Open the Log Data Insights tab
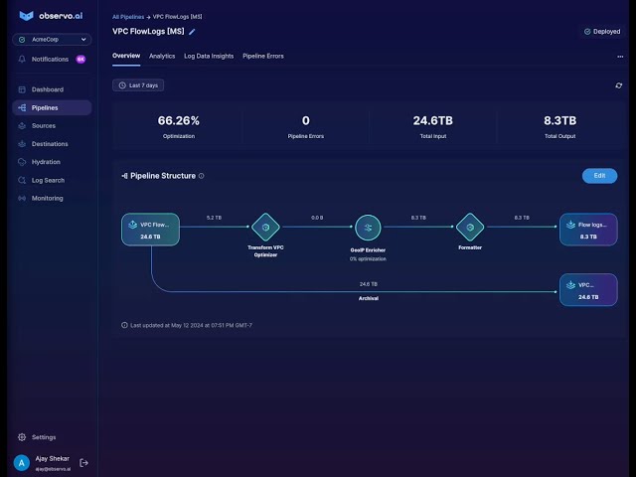This screenshot has width=636, height=477. click(209, 56)
